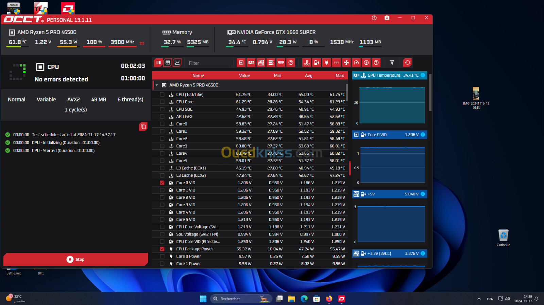Select the GPU Temperature graph header
Viewport: 544px width, 305px height.
pos(390,75)
